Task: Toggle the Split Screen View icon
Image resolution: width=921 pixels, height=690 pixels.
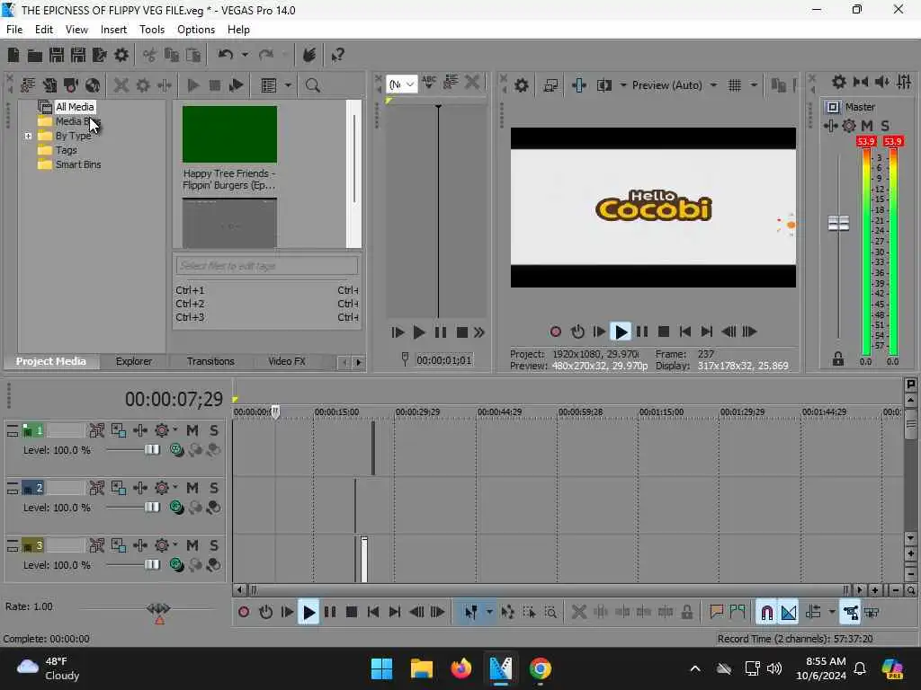Action: tap(604, 85)
